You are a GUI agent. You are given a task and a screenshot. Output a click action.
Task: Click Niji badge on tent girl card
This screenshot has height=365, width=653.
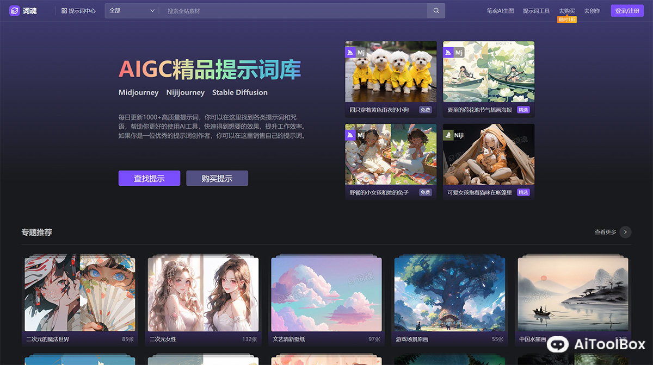pos(454,135)
